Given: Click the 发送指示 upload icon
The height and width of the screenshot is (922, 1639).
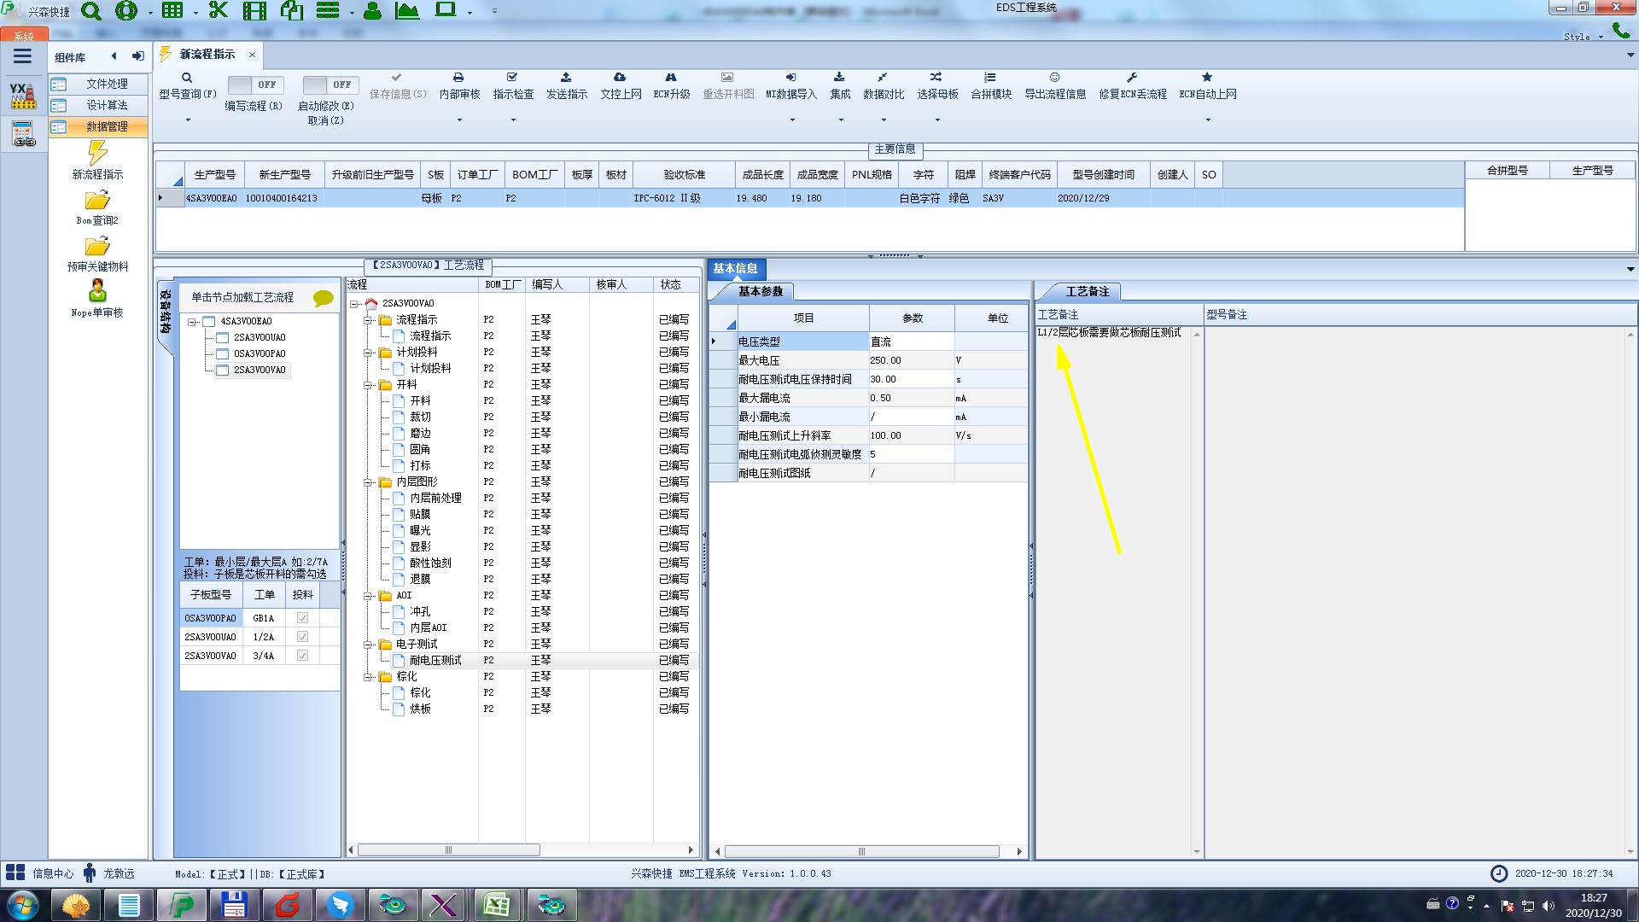Looking at the screenshot, I should (566, 78).
